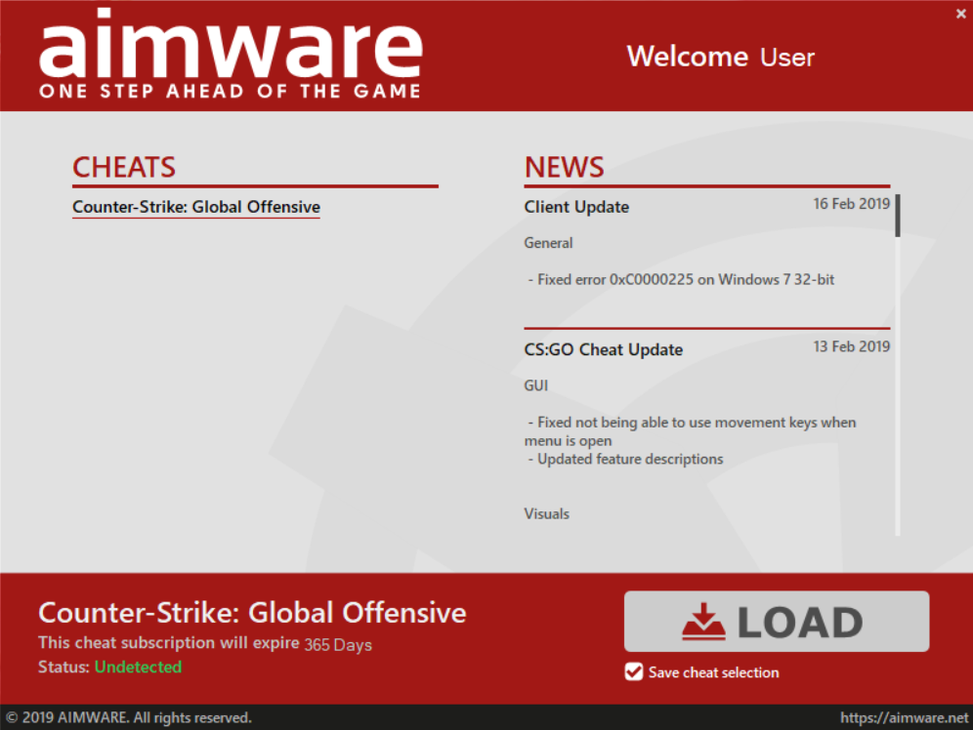Toggle the Save cheat selection checkbox

(x=634, y=671)
